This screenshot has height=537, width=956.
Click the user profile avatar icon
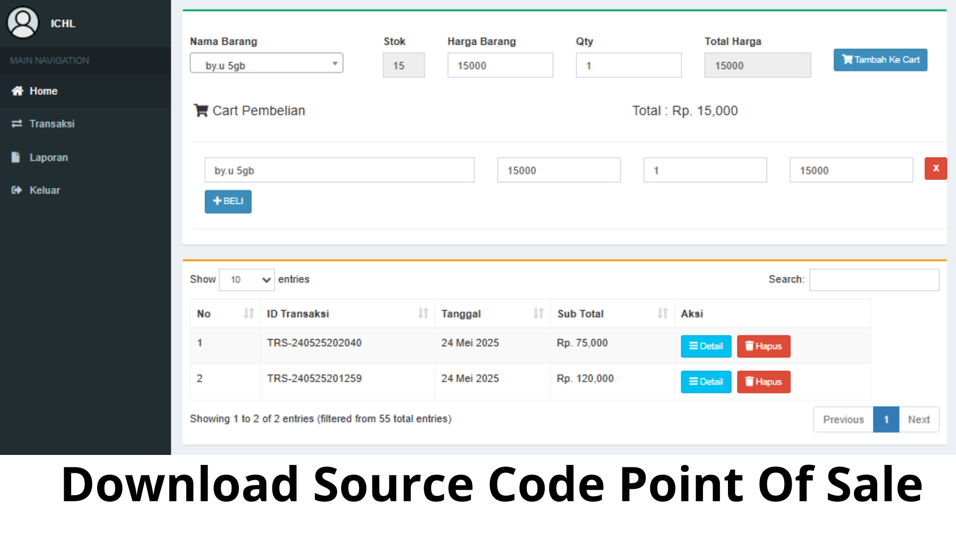(22, 22)
